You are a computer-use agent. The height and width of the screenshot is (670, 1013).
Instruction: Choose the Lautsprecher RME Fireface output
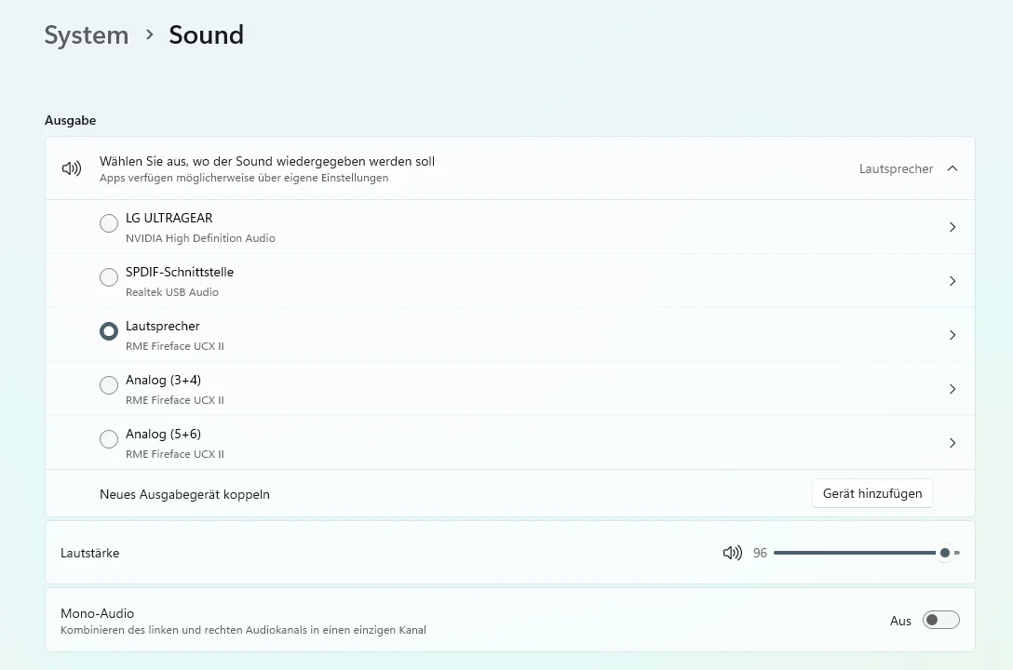click(109, 331)
